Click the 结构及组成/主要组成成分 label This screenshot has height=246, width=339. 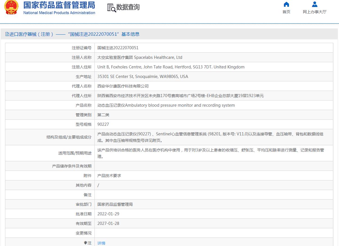pos(69,137)
